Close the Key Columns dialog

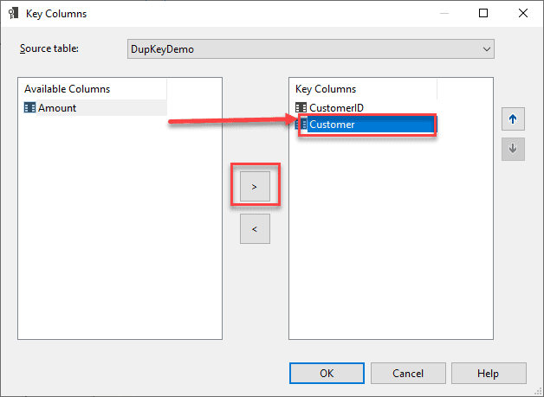[x=523, y=14]
